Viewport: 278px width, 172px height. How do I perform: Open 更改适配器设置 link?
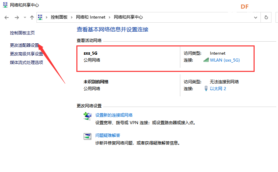point(24,45)
